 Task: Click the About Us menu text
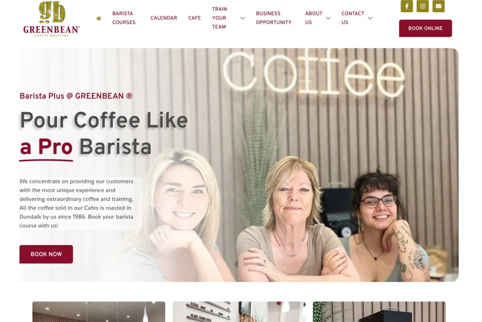[x=314, y=18]
